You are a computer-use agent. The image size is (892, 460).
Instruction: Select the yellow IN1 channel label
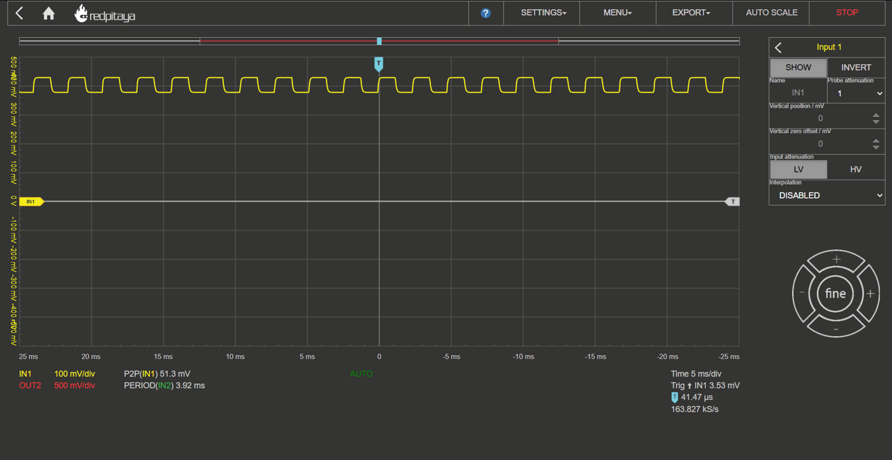(25, 374)
